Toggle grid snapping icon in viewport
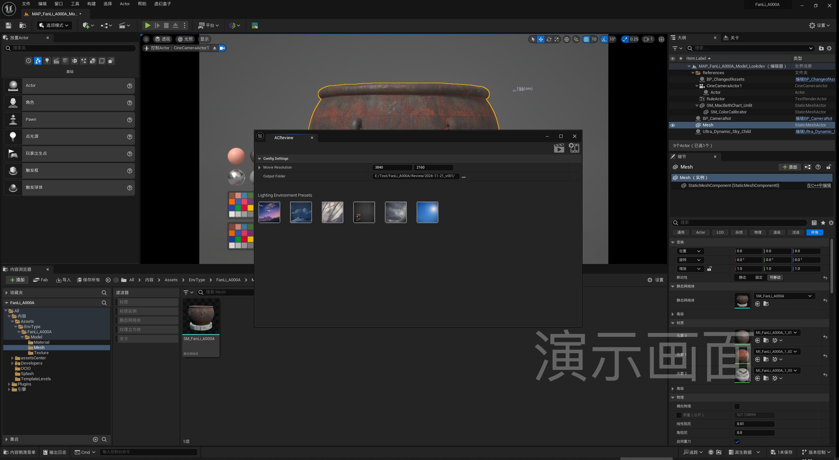 586,39
